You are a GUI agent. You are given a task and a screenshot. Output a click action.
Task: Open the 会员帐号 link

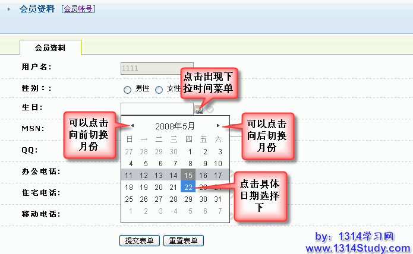click(78, 9)
